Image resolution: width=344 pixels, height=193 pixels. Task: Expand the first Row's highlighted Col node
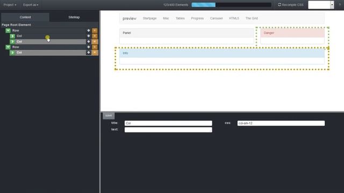coord(12,41)
